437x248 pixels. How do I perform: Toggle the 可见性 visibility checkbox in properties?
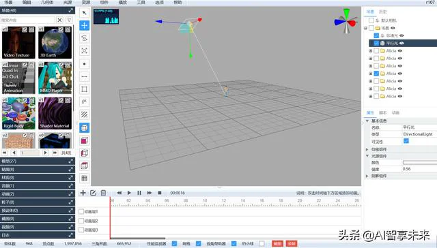(x=406, y=141)
